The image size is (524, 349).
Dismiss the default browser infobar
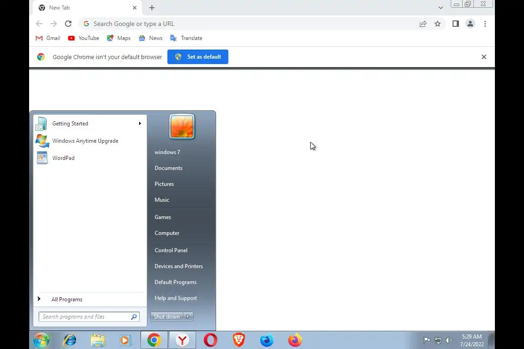[484, 57]
